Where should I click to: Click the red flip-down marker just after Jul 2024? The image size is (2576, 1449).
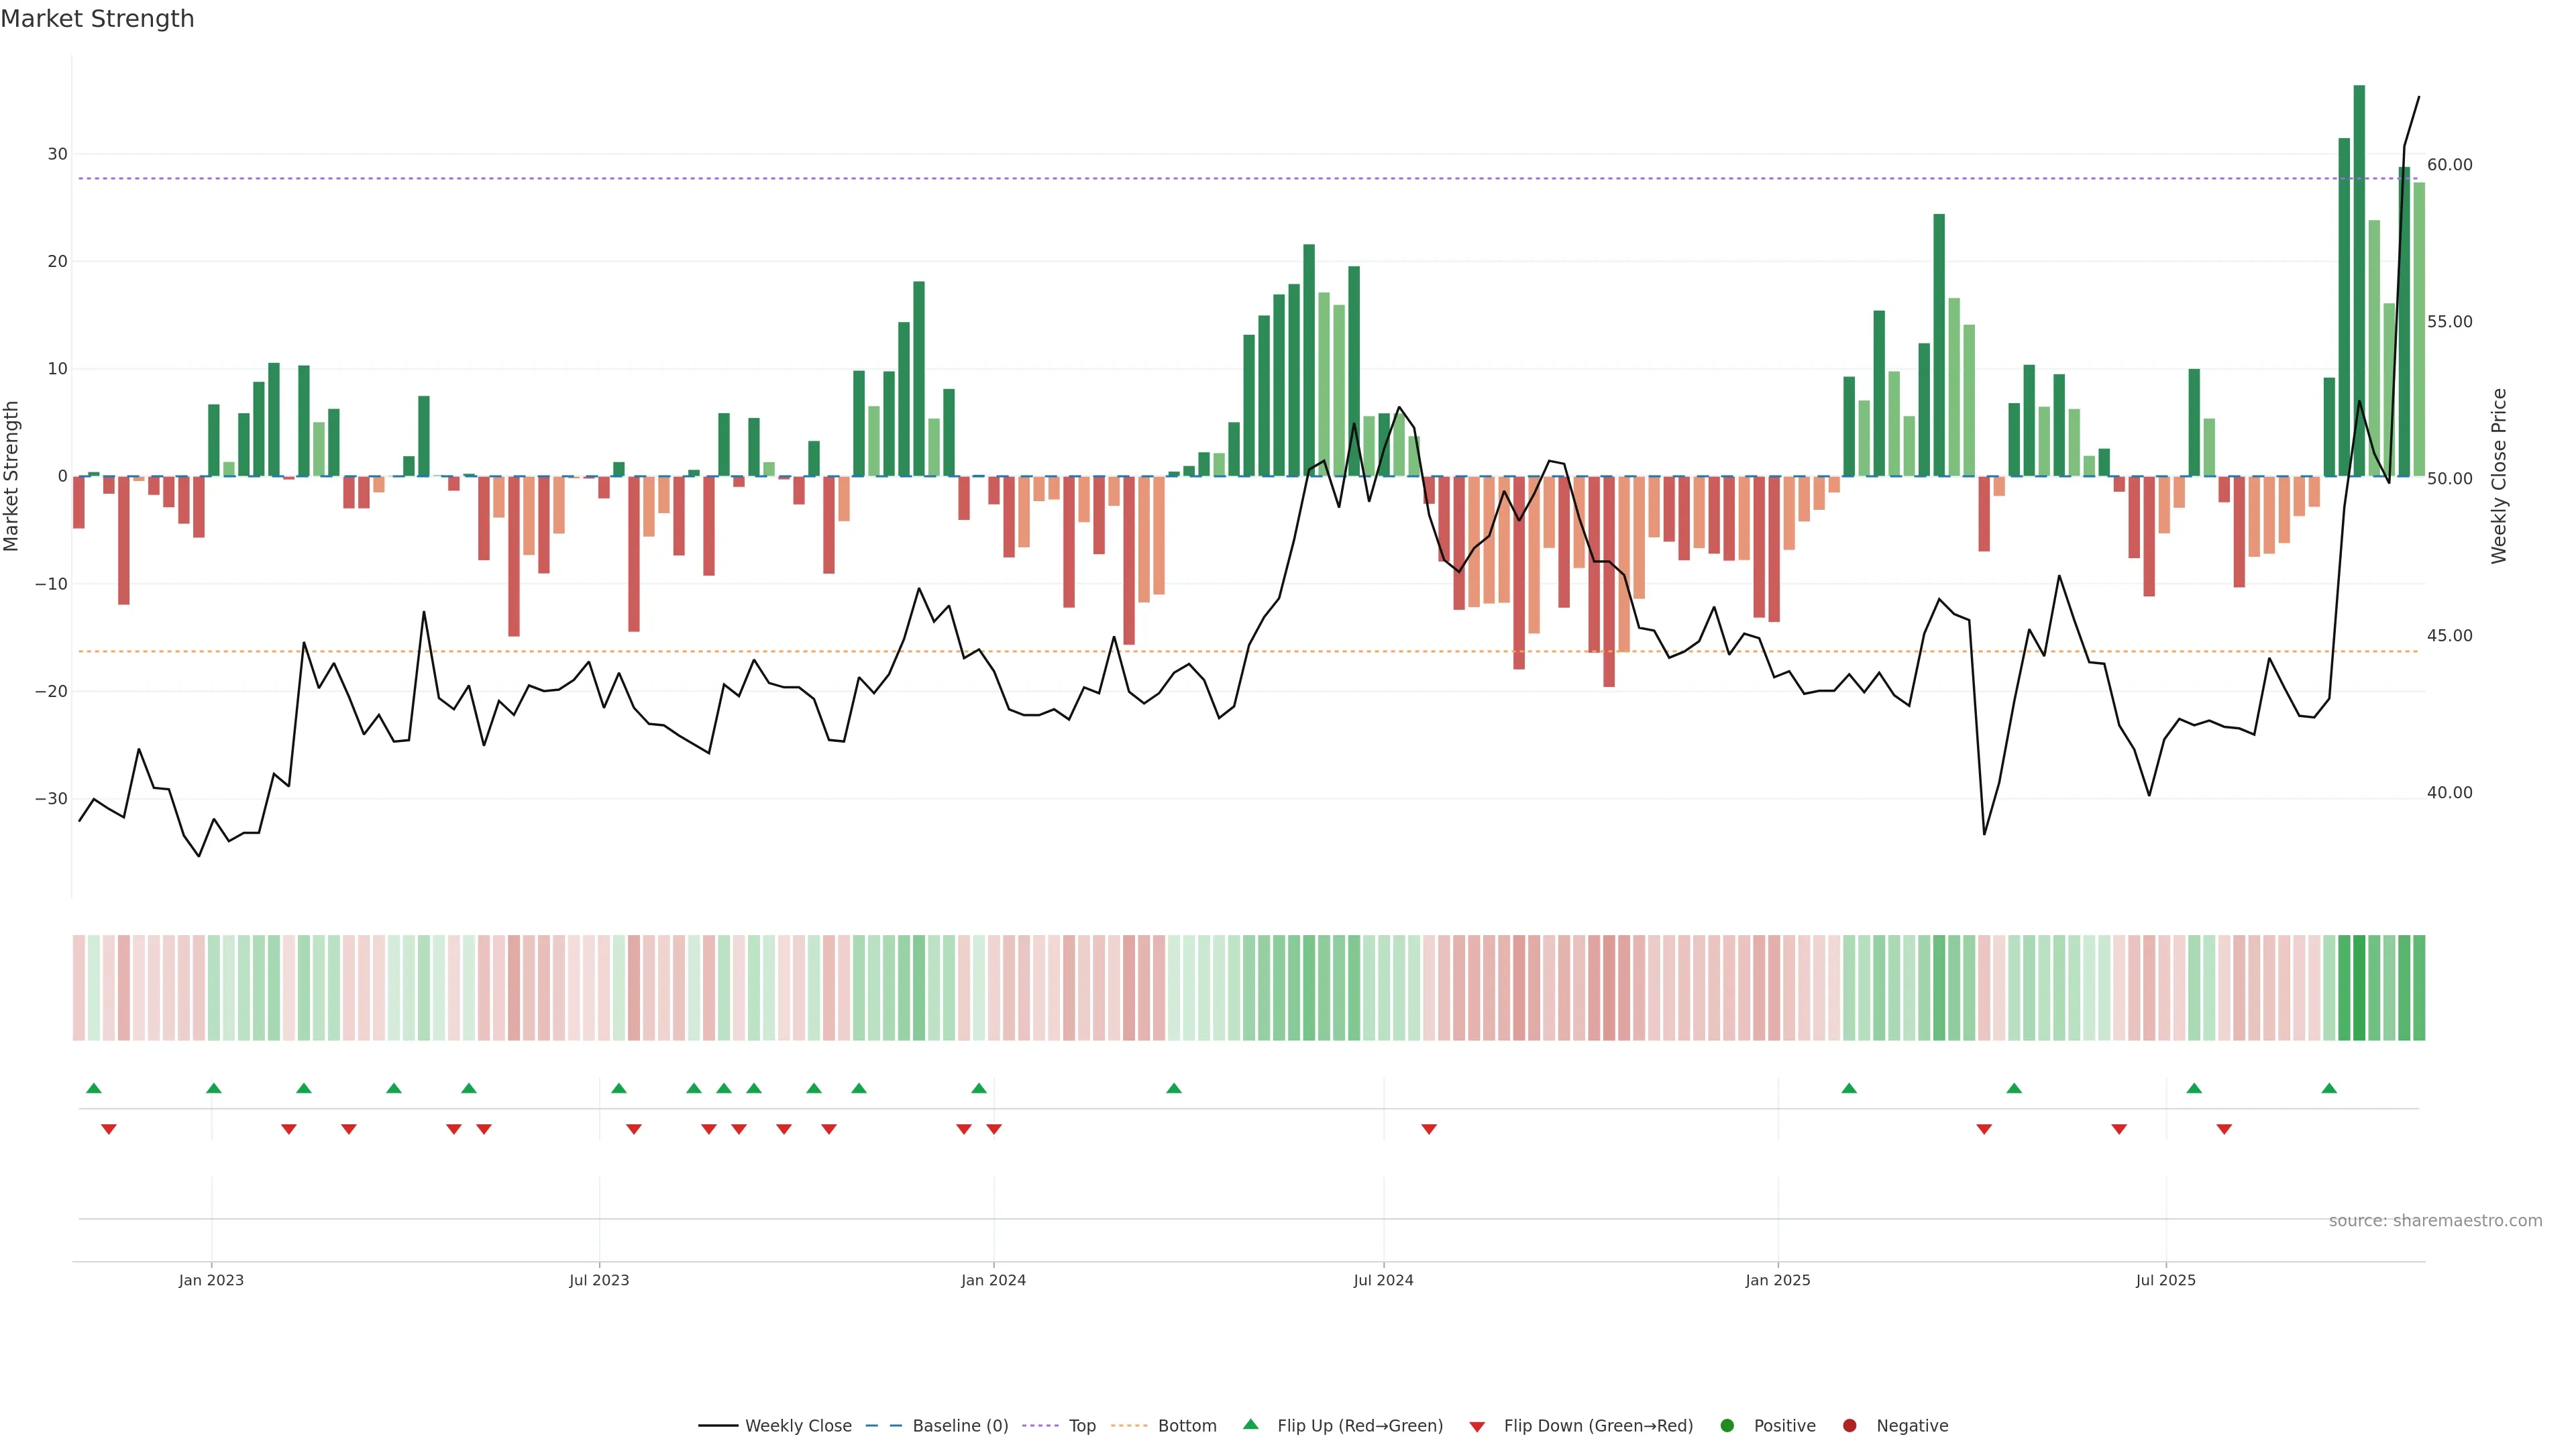tap(1429, 1129)
